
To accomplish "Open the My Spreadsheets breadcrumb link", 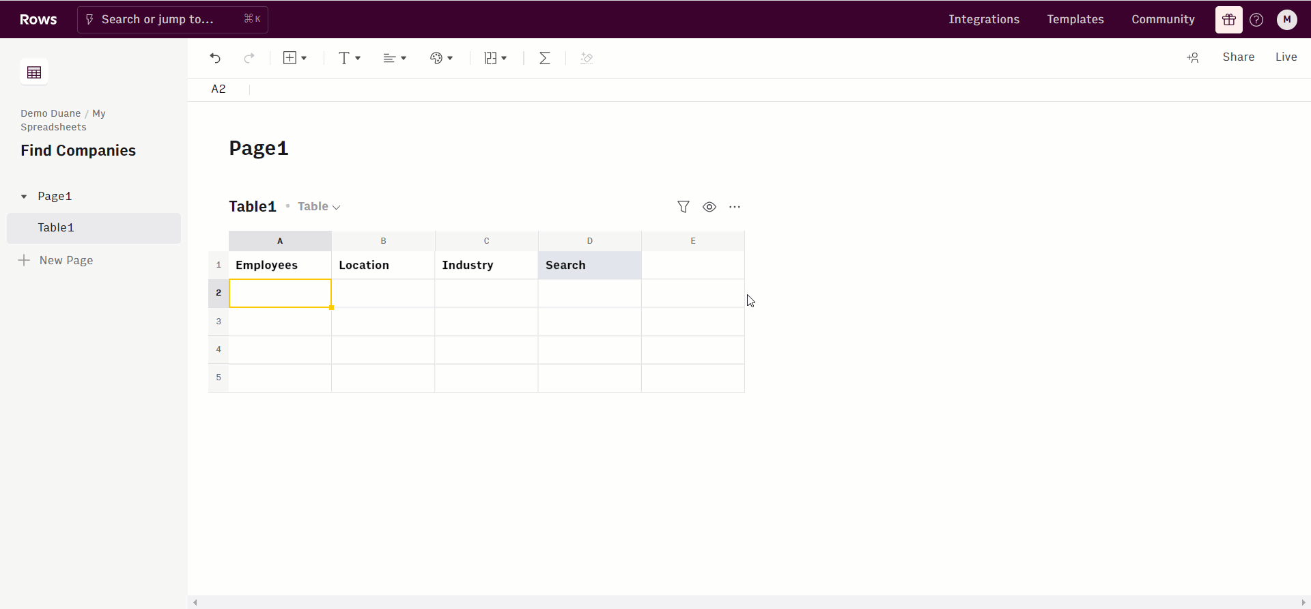I will (63, 120).
